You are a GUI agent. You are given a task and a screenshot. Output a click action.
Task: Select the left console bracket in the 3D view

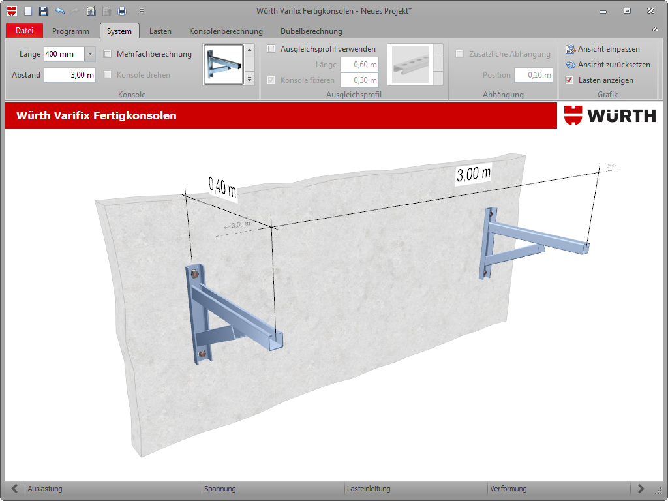coord(234,314)
